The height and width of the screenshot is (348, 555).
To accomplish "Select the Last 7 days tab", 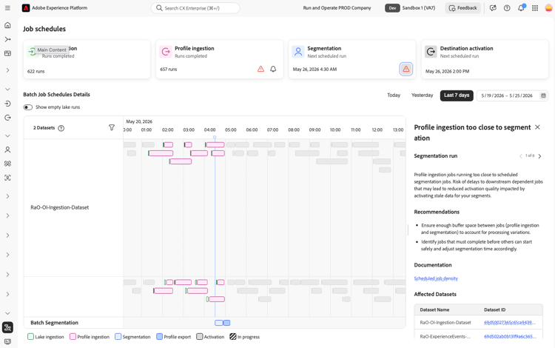I will (457, 96).
